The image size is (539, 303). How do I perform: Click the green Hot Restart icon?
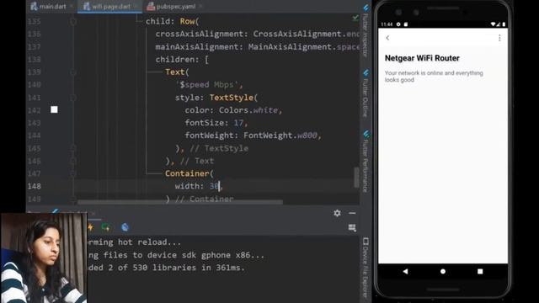(x=106, y=227)
